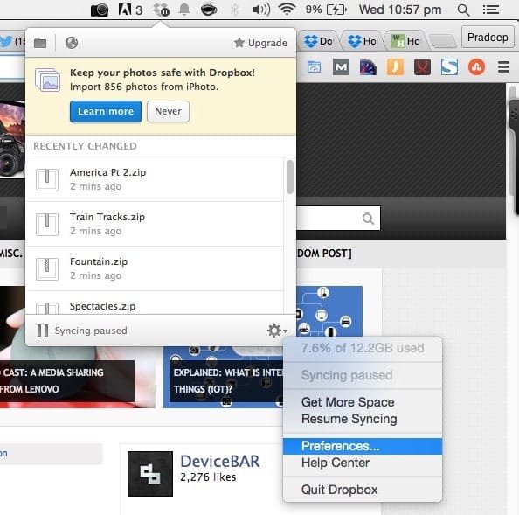Click the Fountain.zip archive icon
This screenshot has width=519, height=515.
pos(47,269)
